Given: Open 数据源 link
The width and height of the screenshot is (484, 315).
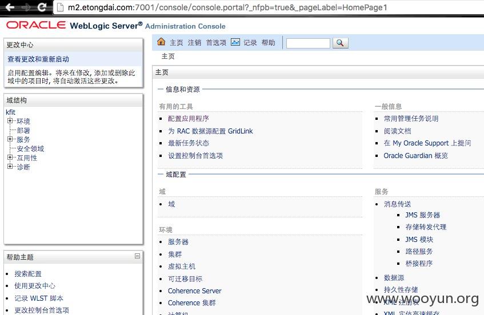Looking at the screenshot, I should pyautogui.click(x=394, y=278).
